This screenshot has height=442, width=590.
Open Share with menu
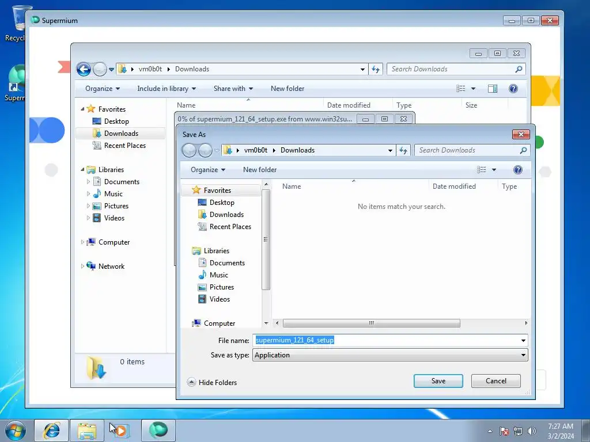click(233, 88)
